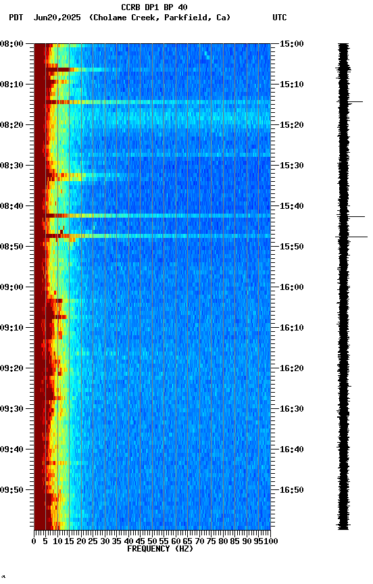This screenshot has width=373, height=584.
Task: Click the frequency axis label "65"
Action: pyautogui.click(x=188, y=541)
